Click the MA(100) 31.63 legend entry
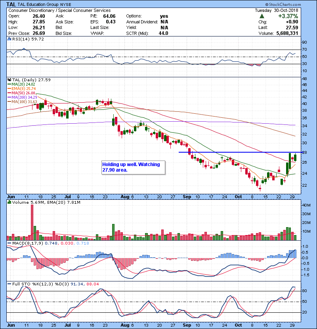This screenshot has width=317, height=329. pyautogui.click(x=23, y=102)
